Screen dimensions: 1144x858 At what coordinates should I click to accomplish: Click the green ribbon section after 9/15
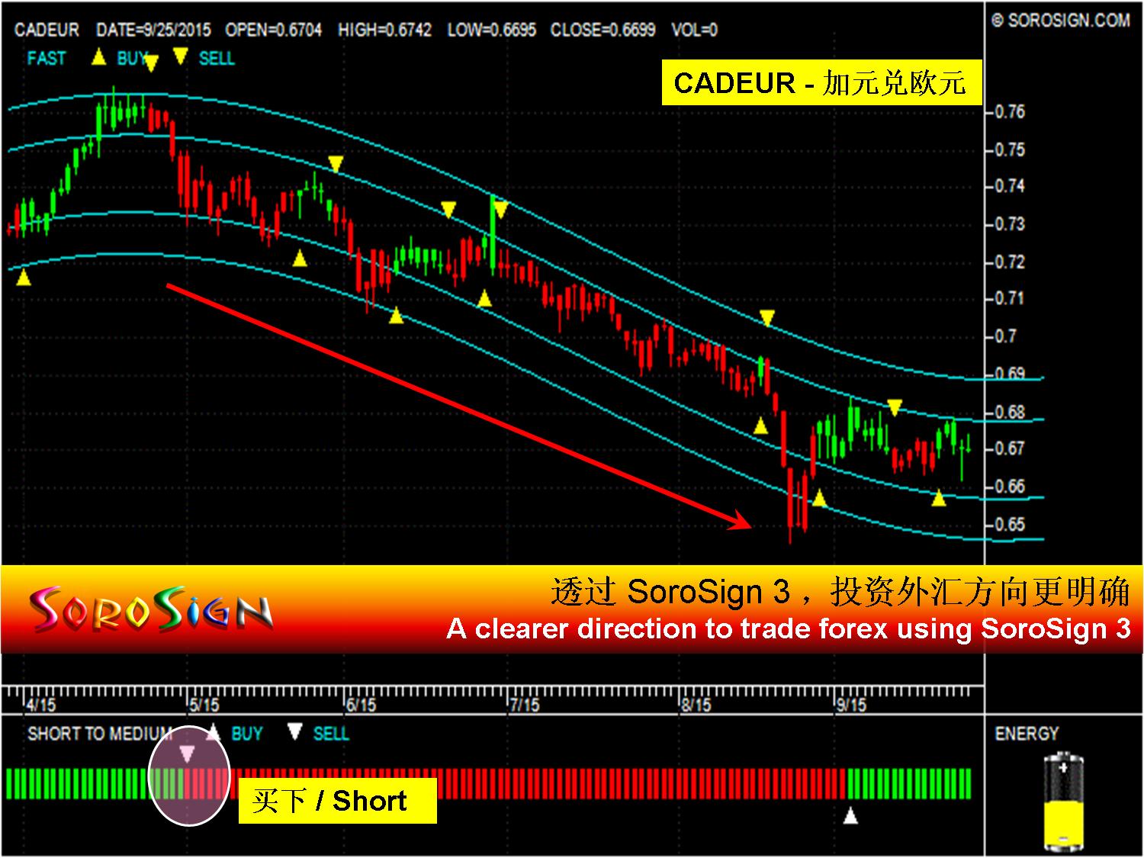909,784
